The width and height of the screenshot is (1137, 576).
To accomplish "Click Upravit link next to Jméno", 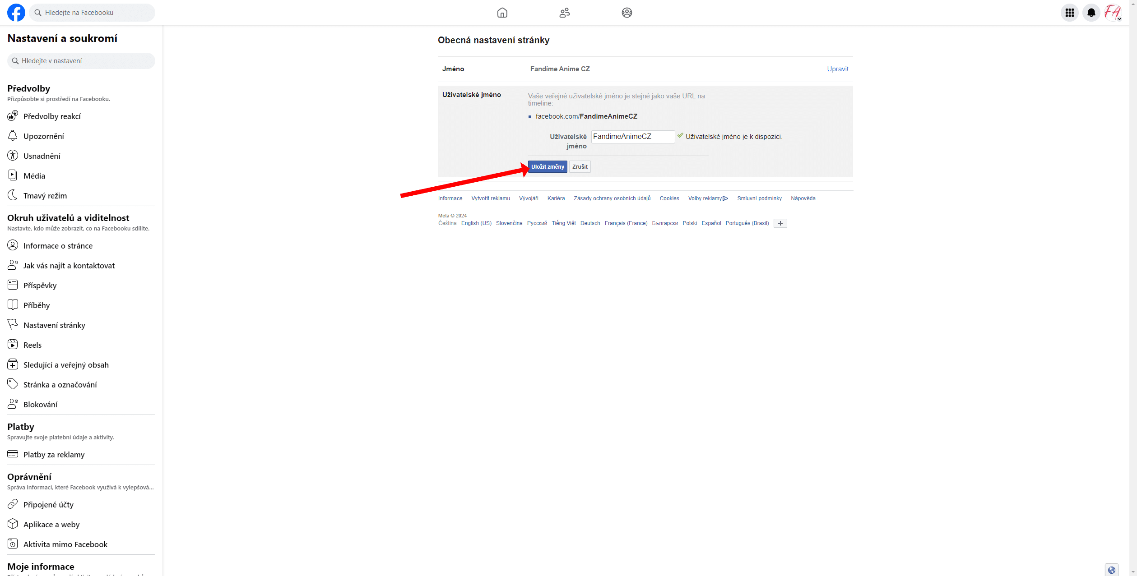I will point(837,69).
